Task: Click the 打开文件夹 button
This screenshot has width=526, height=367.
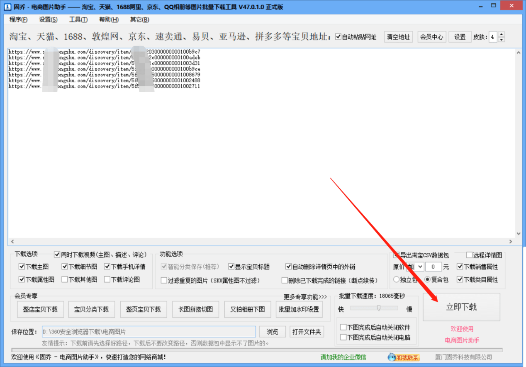Action: [307, 332]
